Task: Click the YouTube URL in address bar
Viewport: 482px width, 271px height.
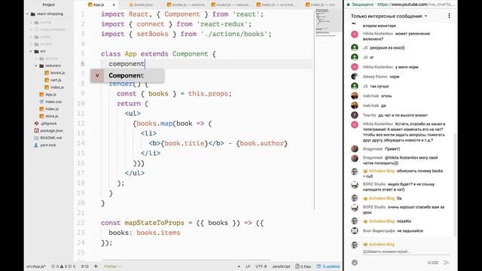Action: click(417, 5)
